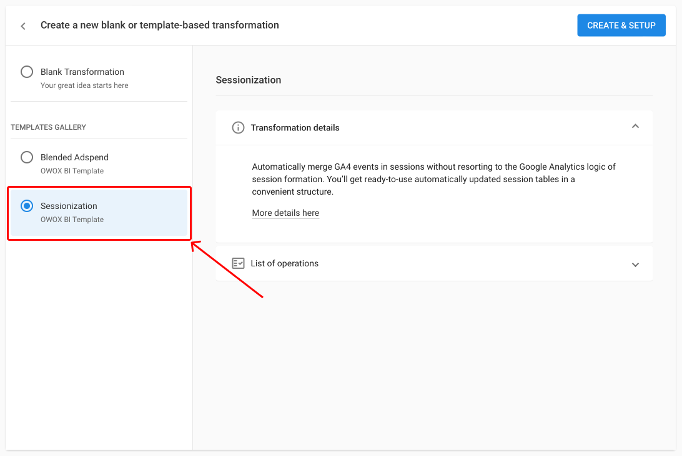
Task: Click the OWOX BI Template text under Sessionization
Action: 72,220
